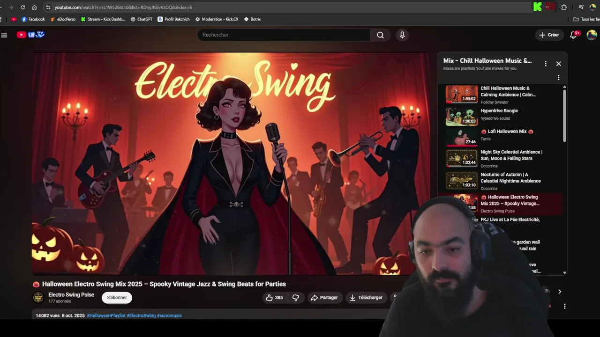Reload the page in the browser
This screenshot has width=600, height=337.
(x=22, y=7)
